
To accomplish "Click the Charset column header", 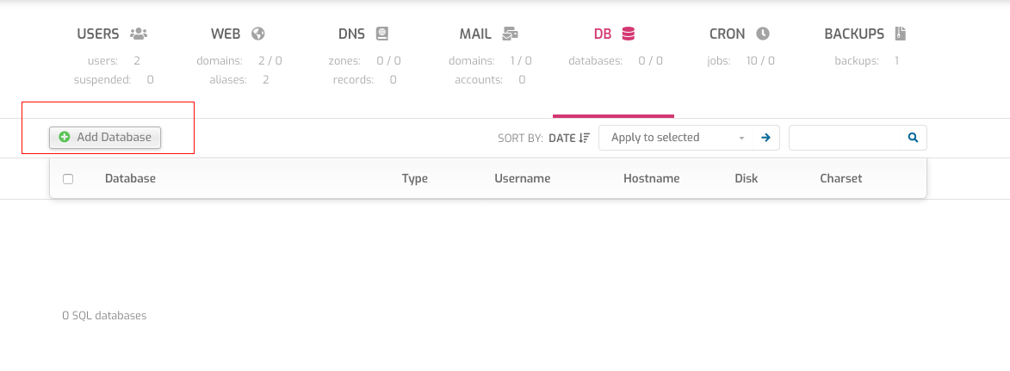I will pos(840,178).
